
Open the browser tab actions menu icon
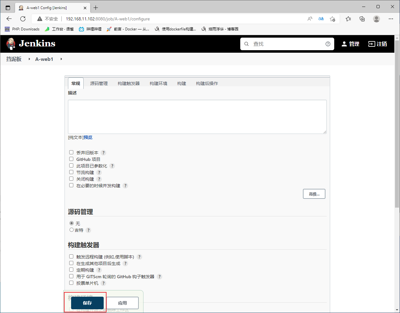(x=8, y=8)
